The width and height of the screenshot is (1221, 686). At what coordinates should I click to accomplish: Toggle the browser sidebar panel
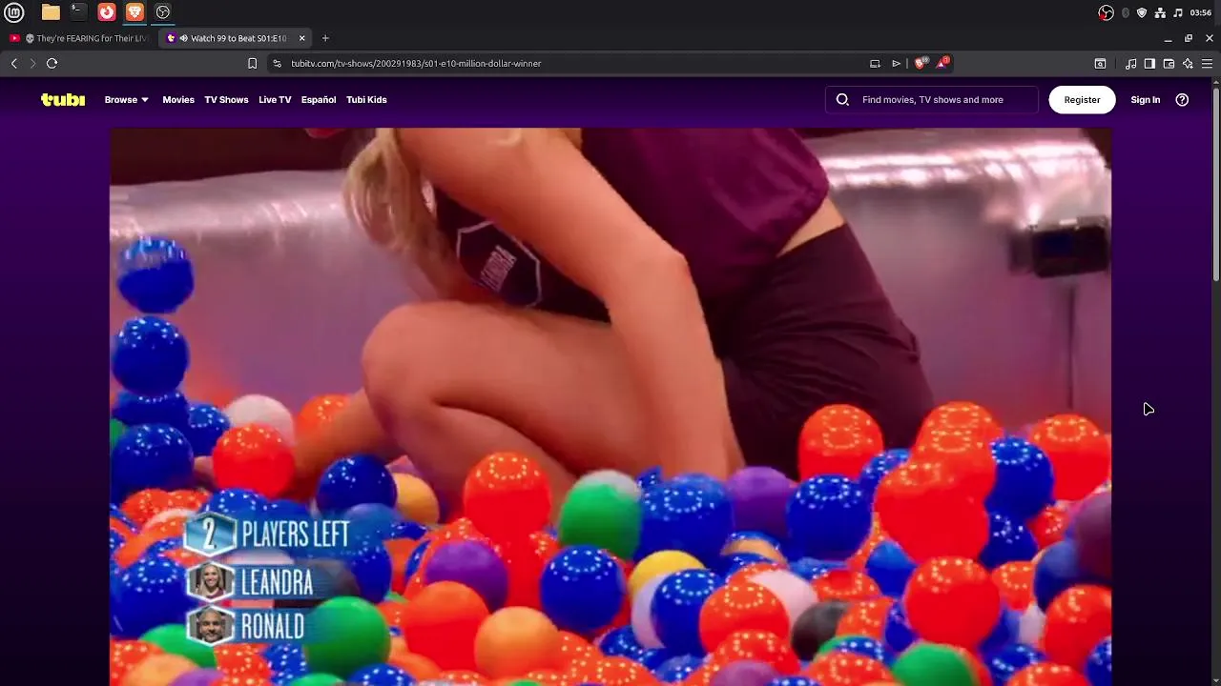[1149, 63]
